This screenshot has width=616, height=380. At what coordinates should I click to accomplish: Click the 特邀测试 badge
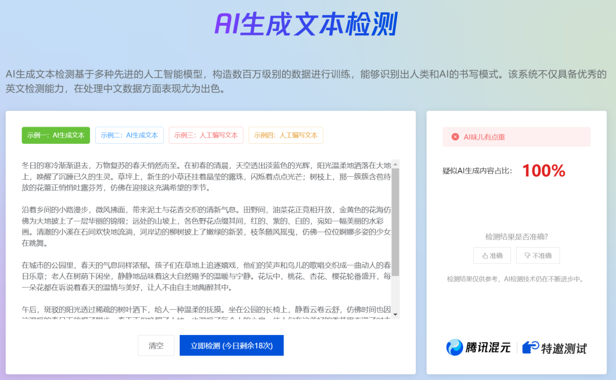556,346
